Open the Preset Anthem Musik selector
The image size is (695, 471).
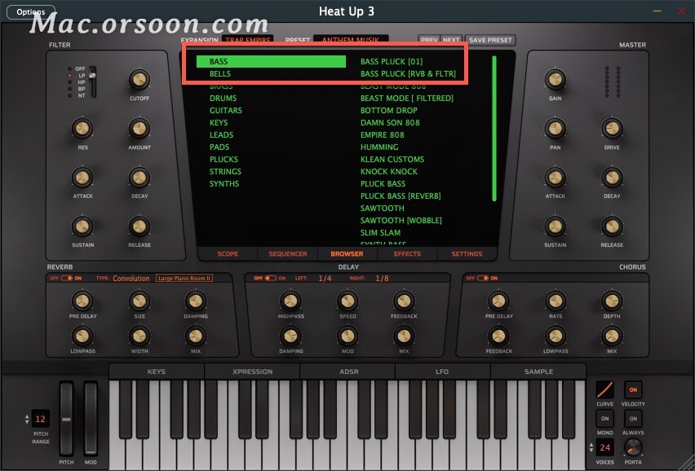[351, 40]
